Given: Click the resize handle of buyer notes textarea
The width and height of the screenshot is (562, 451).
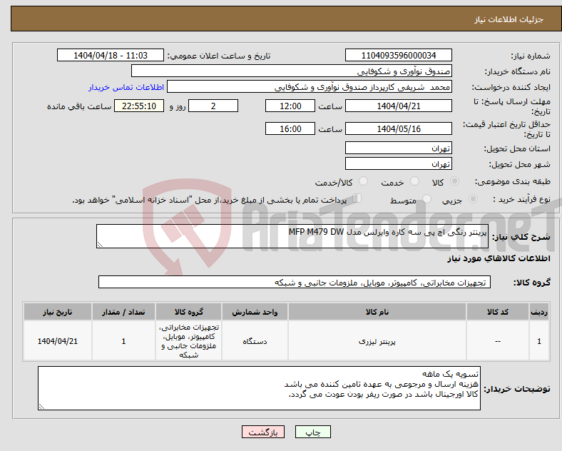Looking at the screenshot, I should click(41, 407).
